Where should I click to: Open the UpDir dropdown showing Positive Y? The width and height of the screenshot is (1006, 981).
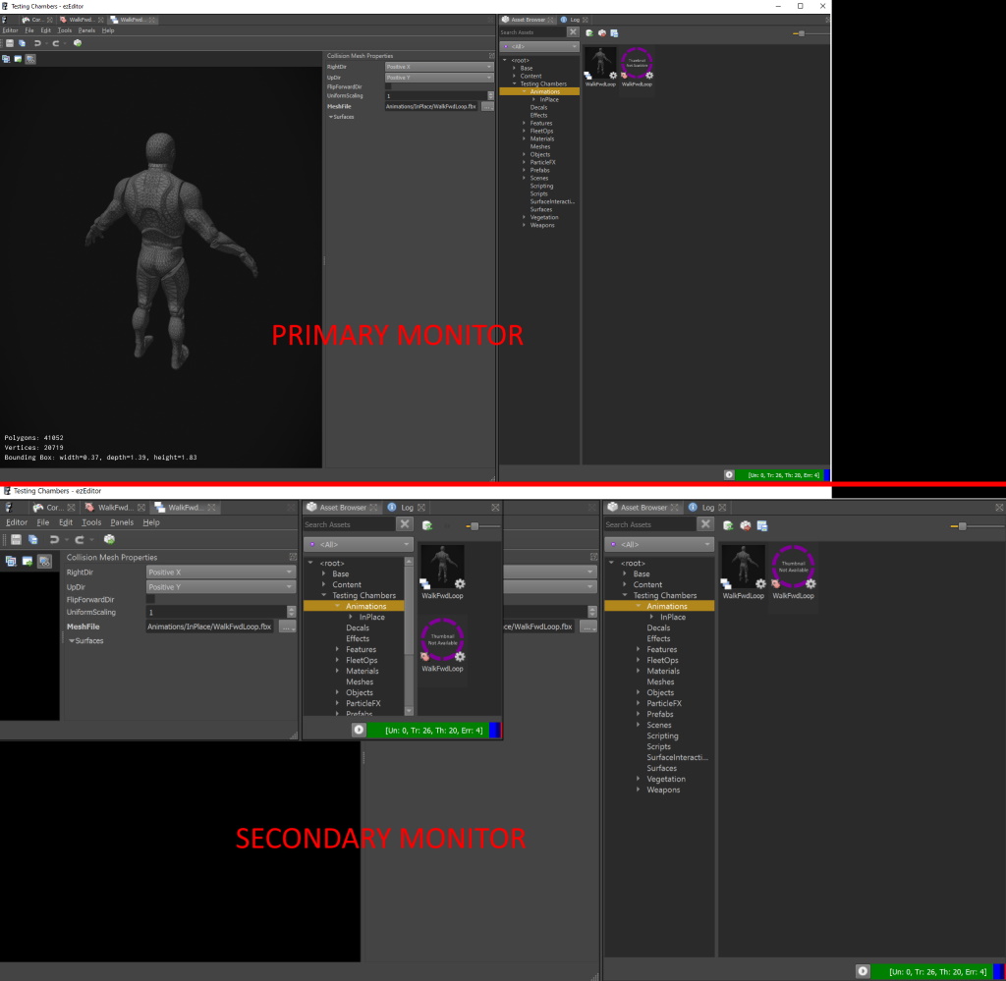click(439, 78)
